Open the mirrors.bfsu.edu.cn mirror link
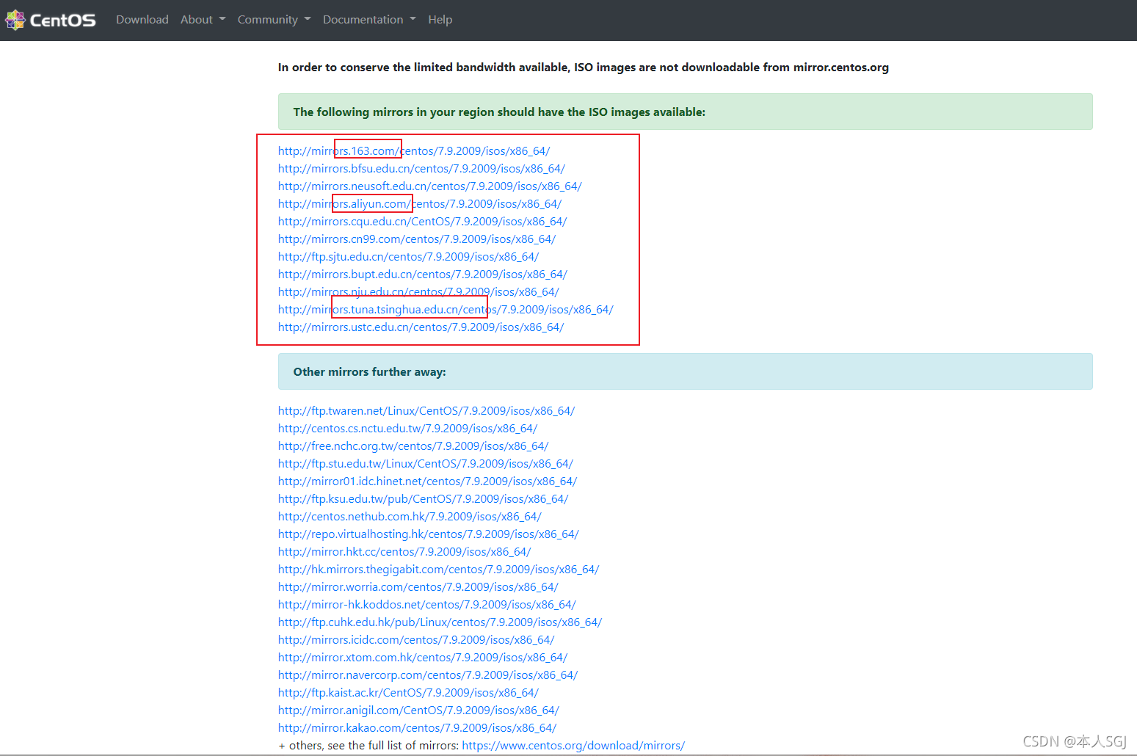Screen dimensions: 1137x756 pyautogui.click(x=421, y=169)
